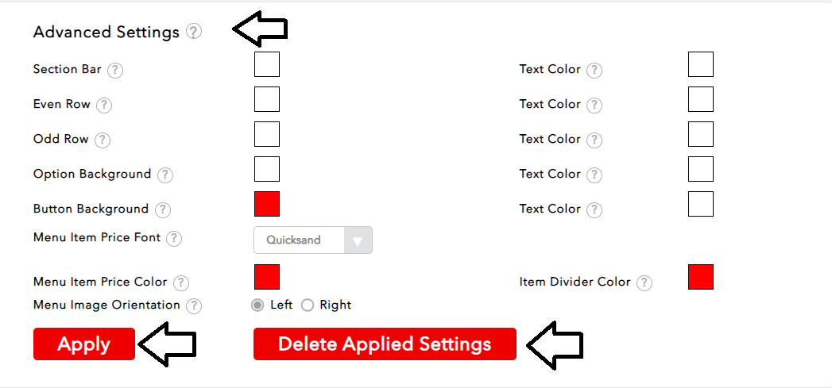
Task: Click help icon beside Item Divider Color
Action: pos(644,282)
